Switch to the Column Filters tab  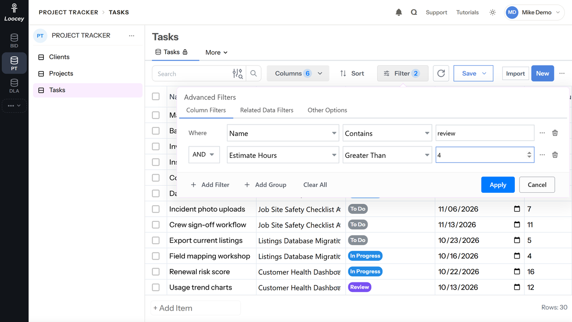206,110
